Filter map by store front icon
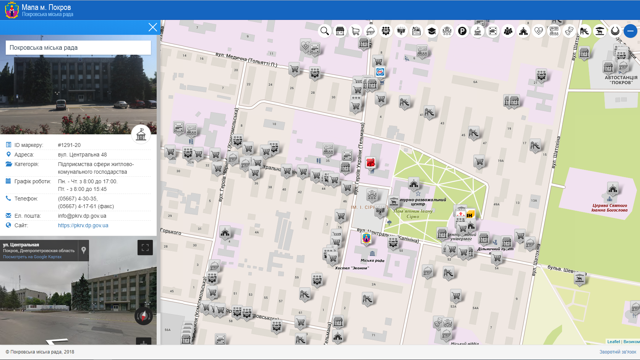 (x=340, y=31)
